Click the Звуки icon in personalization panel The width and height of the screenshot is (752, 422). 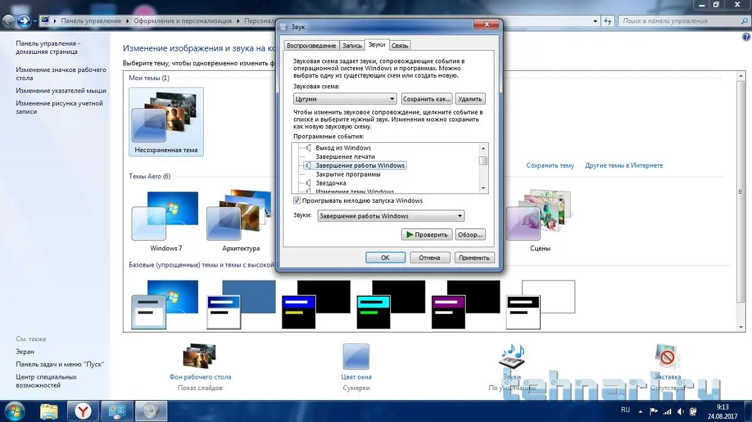511,358
